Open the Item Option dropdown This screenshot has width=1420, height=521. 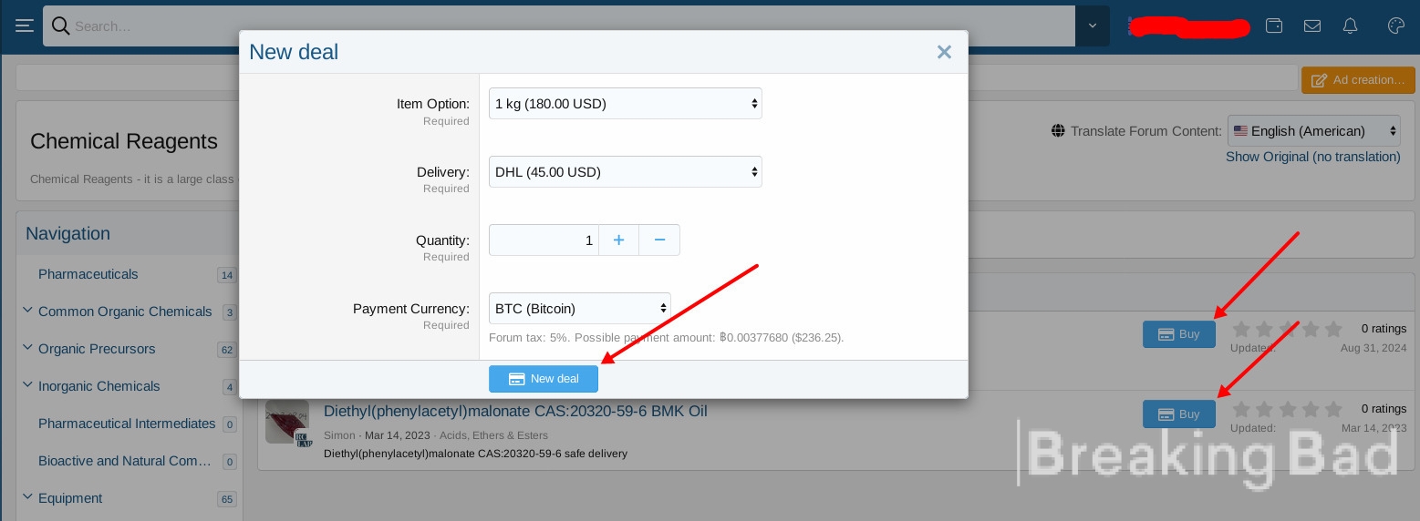(x=626, y=104)
